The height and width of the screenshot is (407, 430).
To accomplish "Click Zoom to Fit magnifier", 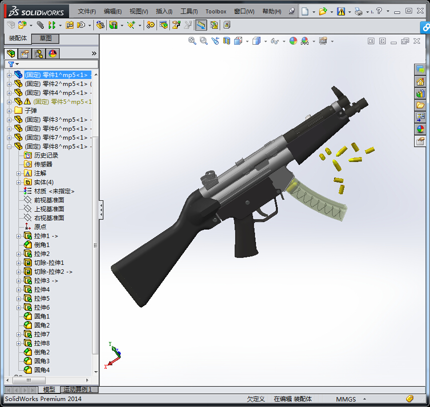I will pos(192,41).
